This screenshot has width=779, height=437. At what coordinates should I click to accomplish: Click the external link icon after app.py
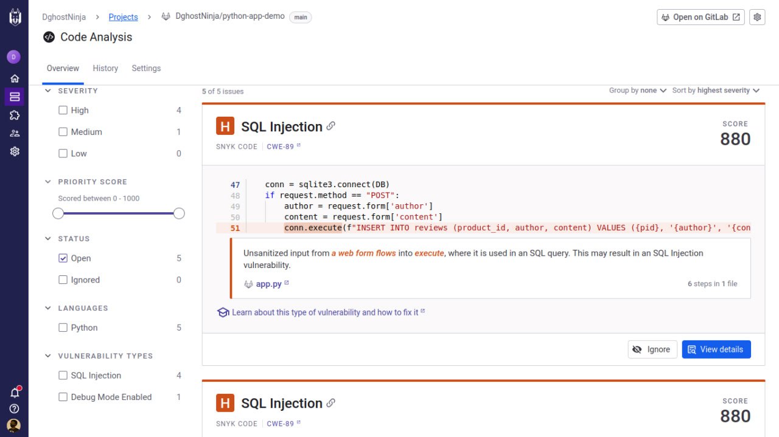pyautogui.click(x=287, y=283)
